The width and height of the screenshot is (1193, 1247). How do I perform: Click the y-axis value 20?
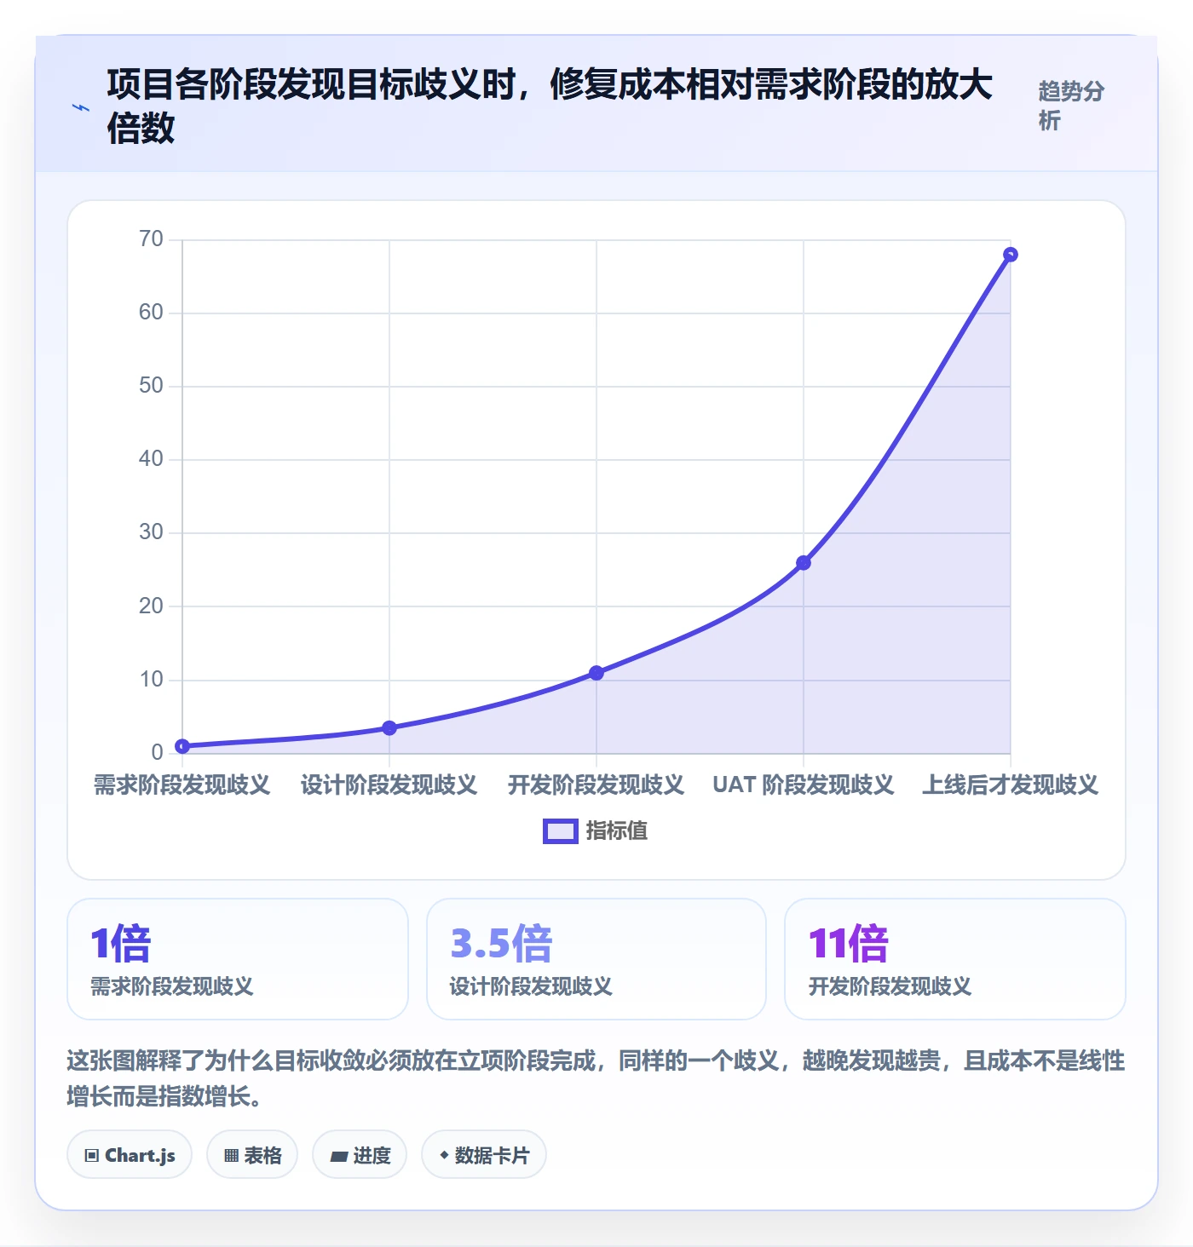tap(151, 606)
